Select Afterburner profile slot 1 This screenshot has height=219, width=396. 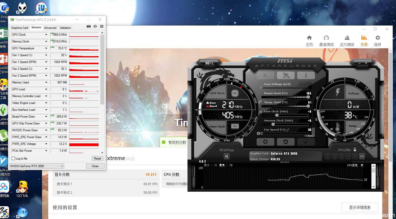pyautogui.click(x=328, y=156)
